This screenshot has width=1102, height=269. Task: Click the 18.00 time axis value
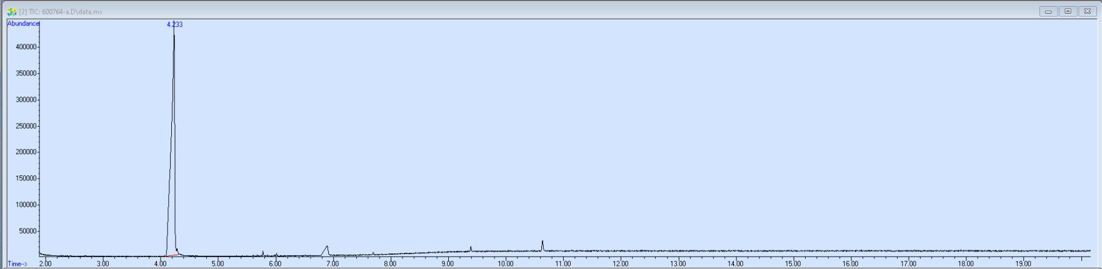click(x=965, y=264)
